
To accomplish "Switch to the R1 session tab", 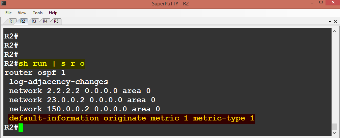I will pos(11,21).
